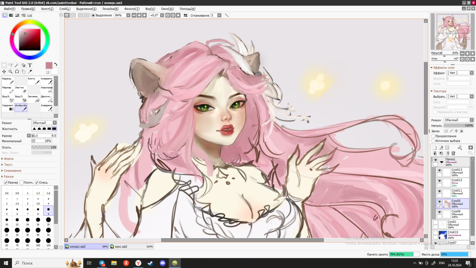Open the Сглаживание stabilizer dropdown
The height and width of the screenshot is (268, 476).
click(219, 15)
